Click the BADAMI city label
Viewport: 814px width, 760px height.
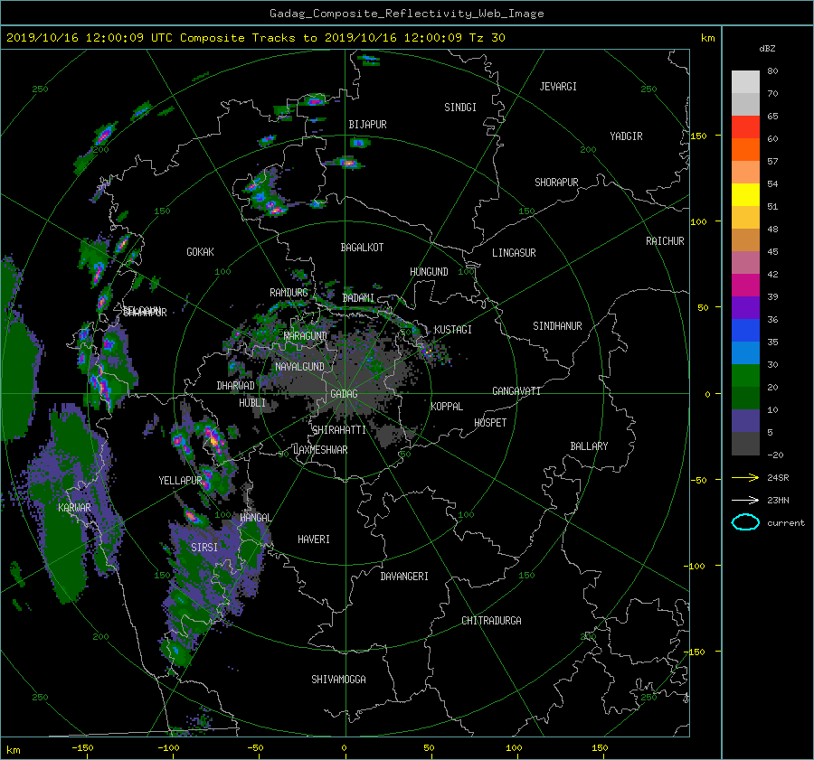[x=358, y=298]
